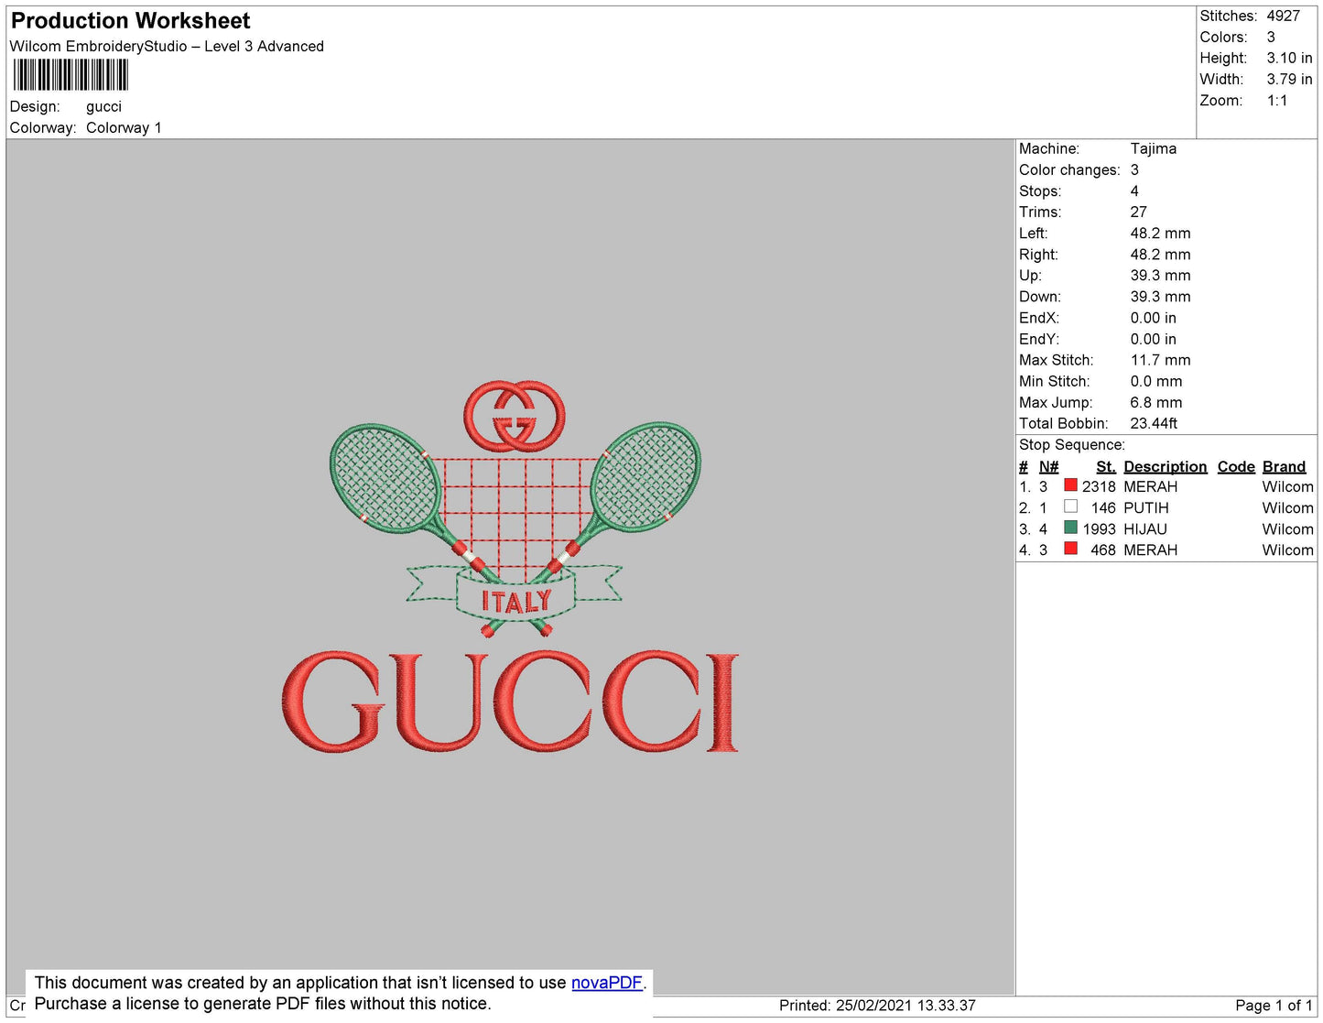Viewport: 1323px width, 1023px height.
Task: Click the 'N#' column header
Action: click(1048, 466)
